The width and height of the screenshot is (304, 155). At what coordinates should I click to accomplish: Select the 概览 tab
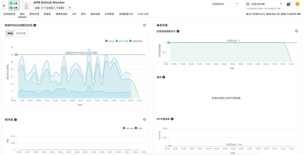coord(22,14)
